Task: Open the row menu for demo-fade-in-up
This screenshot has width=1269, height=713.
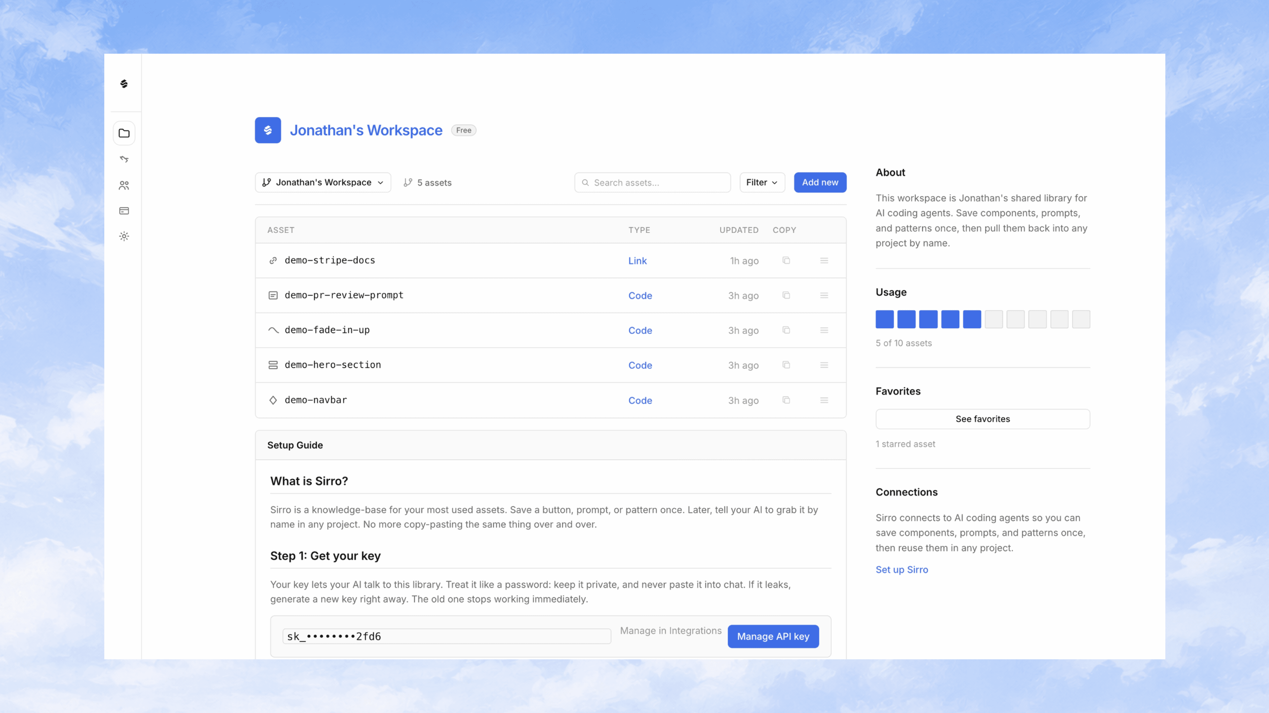Action: 824,330
